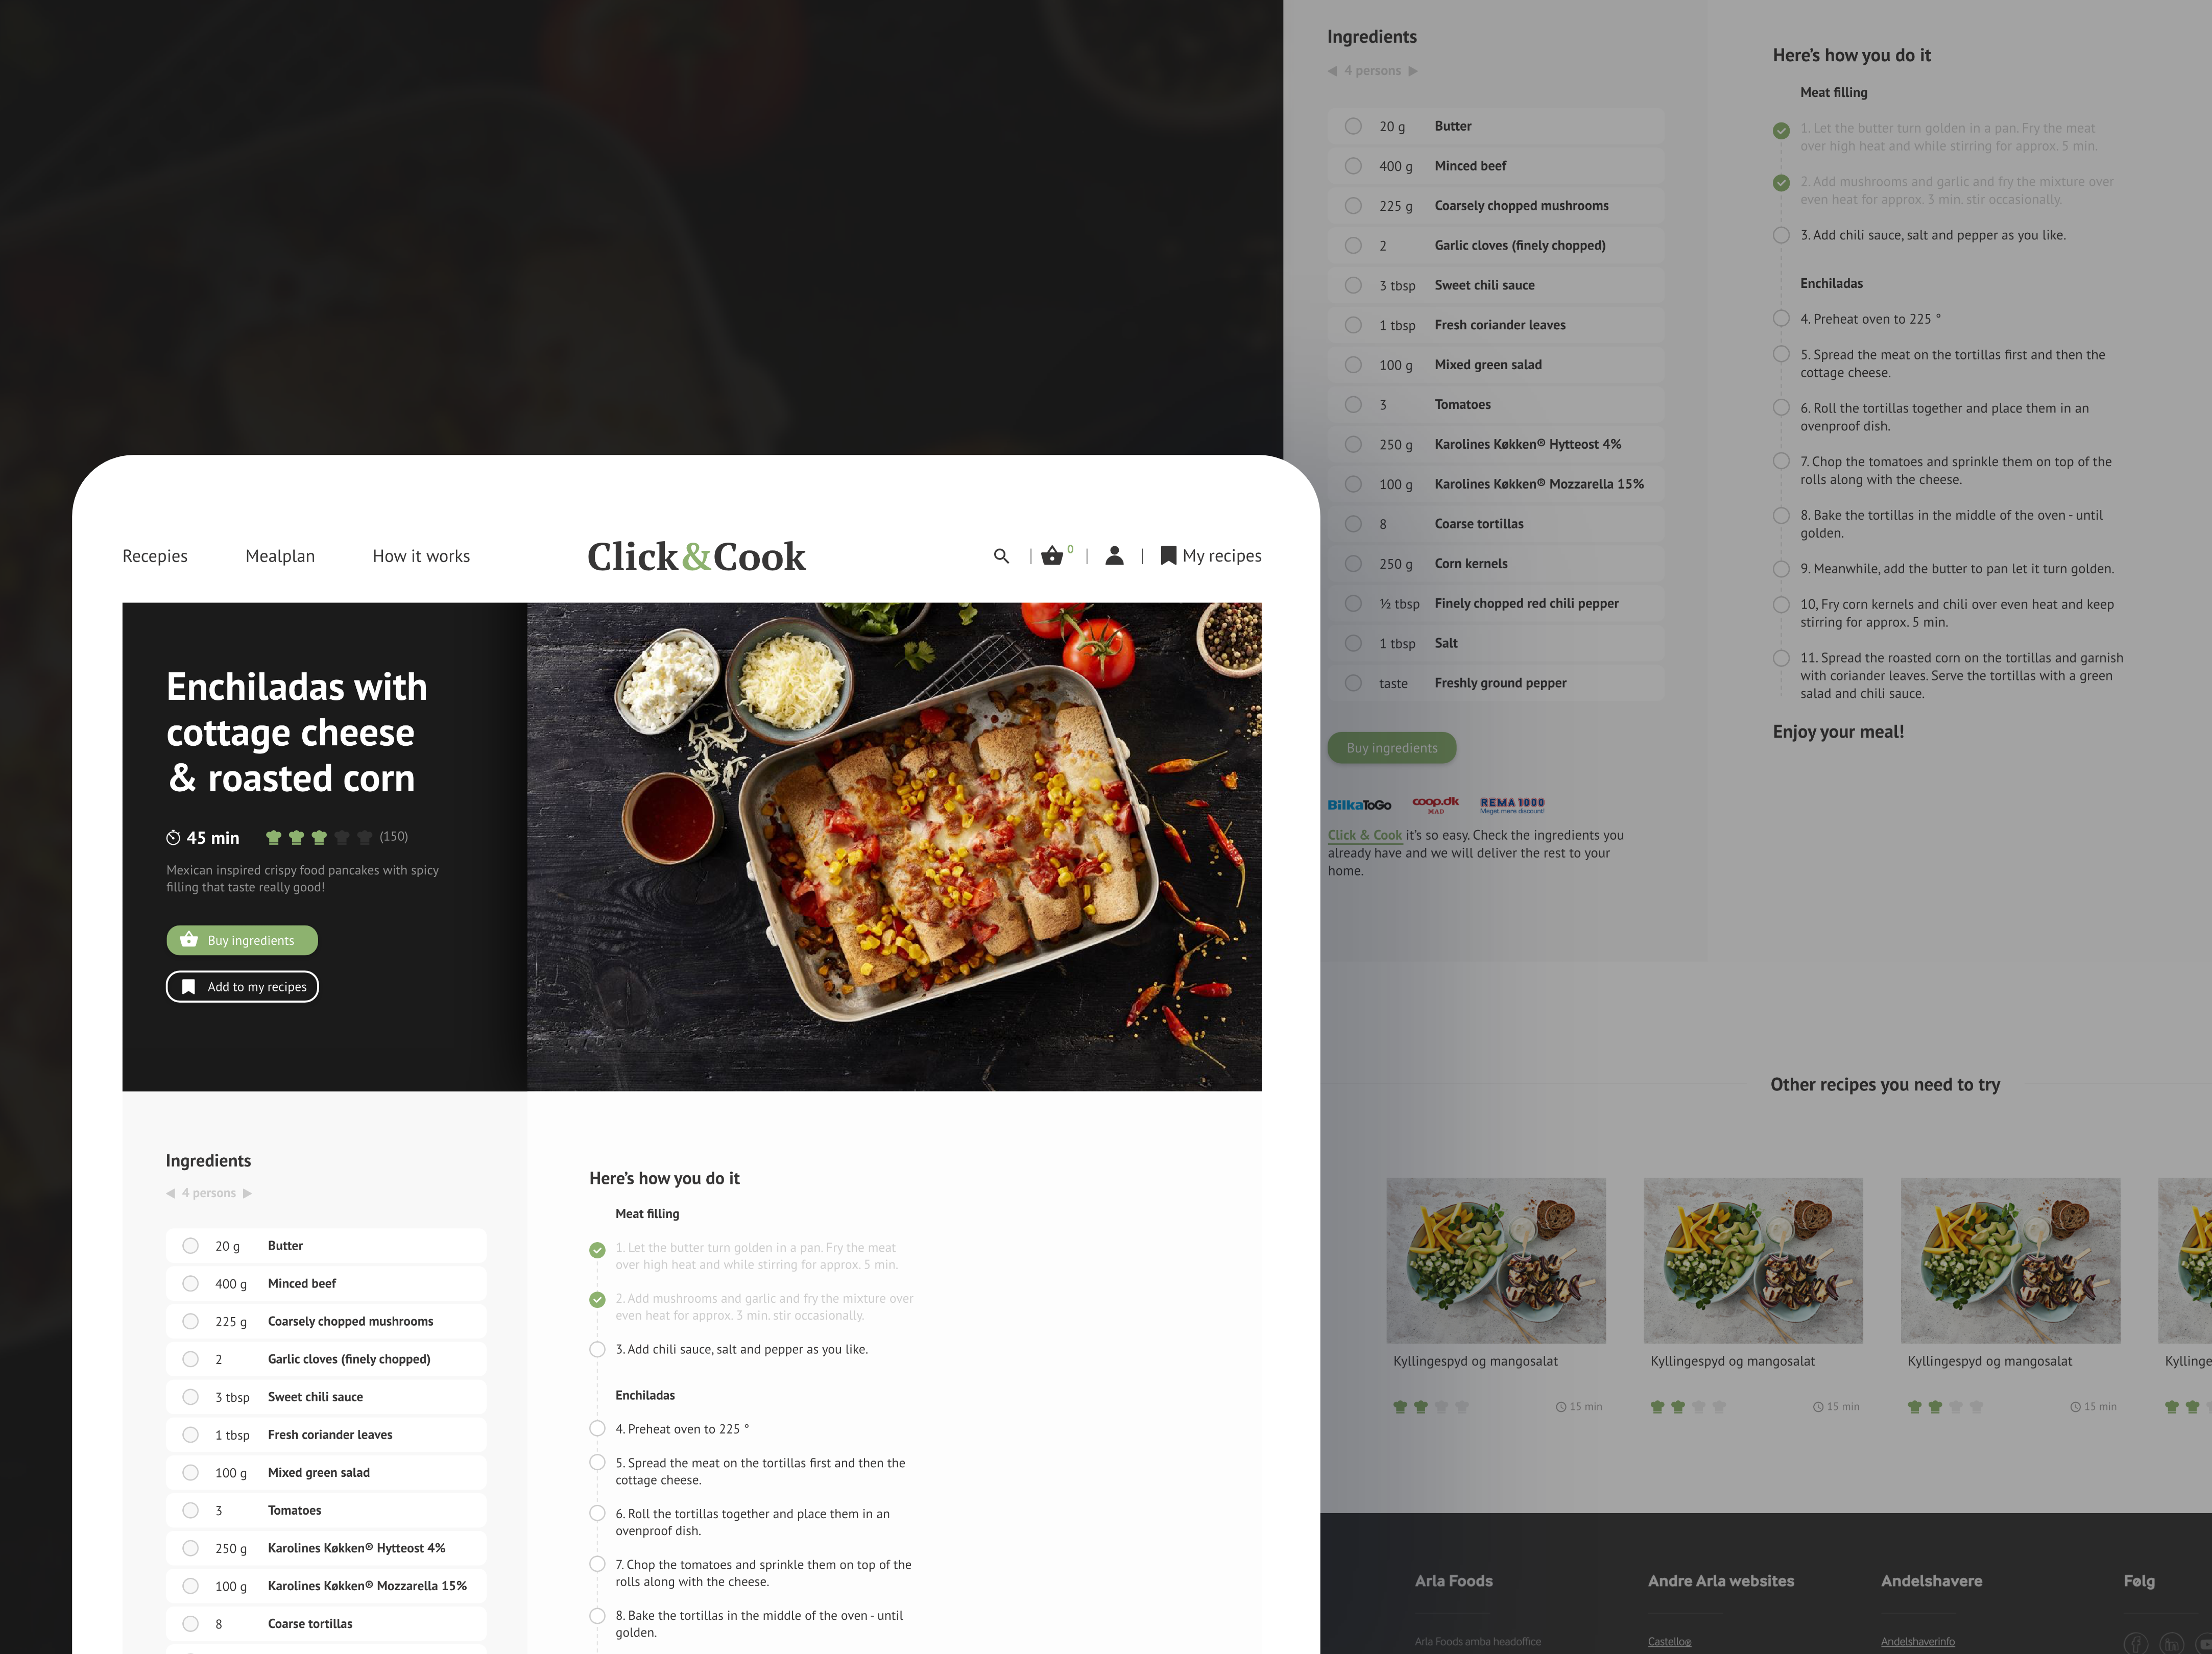Open the search magnifier icon

[x=1001, y=556]
